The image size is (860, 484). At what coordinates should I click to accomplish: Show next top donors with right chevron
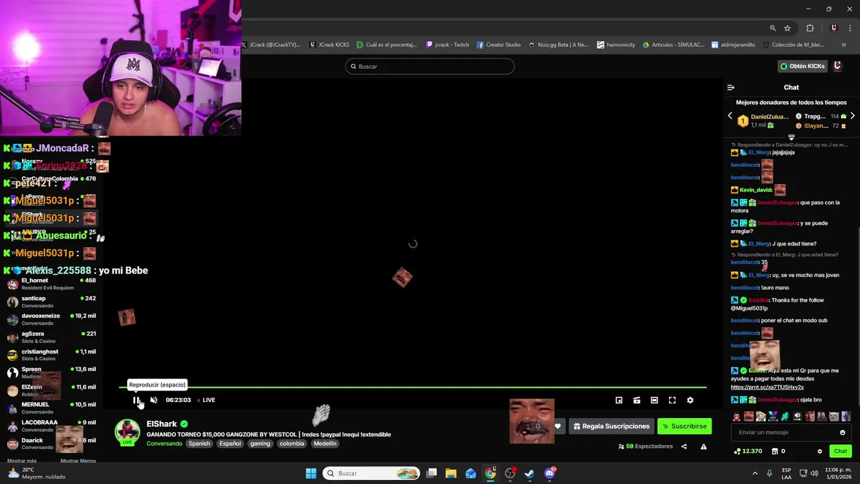pyautogui.click(x=852, y=116)
